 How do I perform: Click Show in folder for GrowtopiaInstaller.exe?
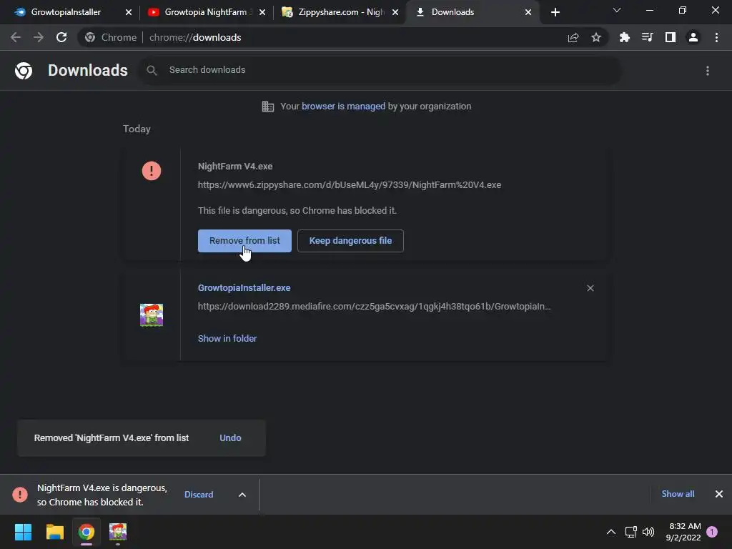tap(227, 338)
